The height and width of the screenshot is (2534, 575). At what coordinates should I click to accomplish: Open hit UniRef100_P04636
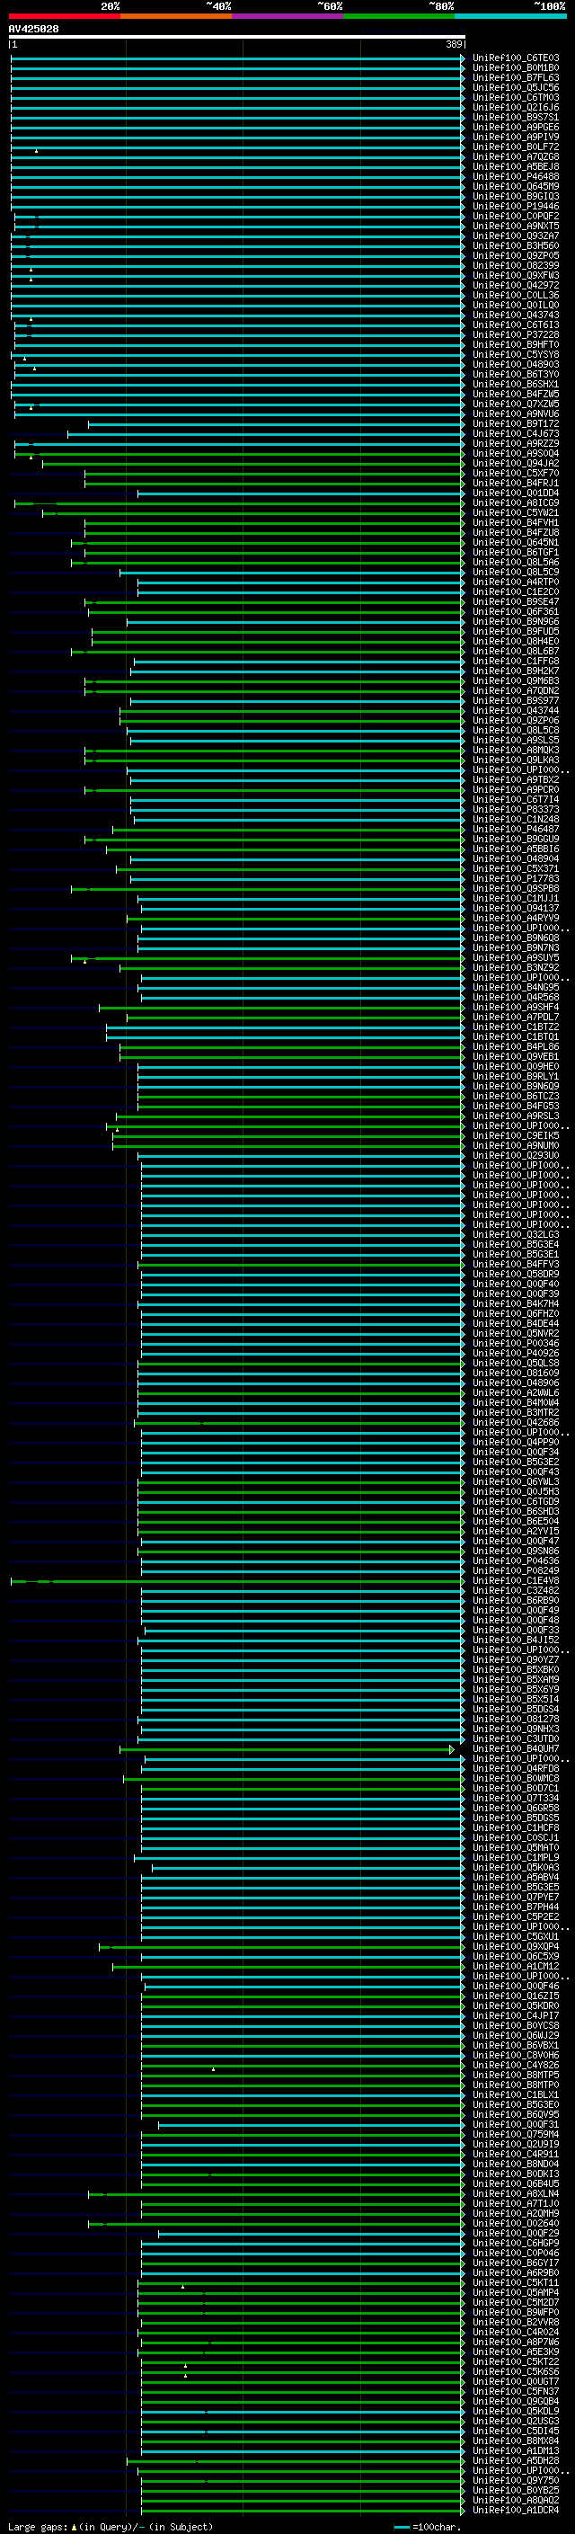[516, 1560]
